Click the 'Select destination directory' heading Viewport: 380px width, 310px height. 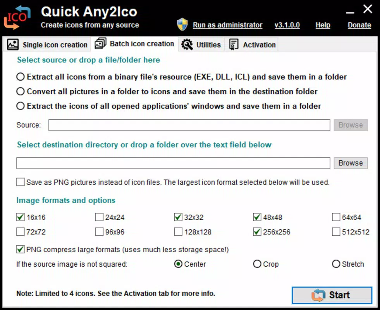[x=144, y=145]
